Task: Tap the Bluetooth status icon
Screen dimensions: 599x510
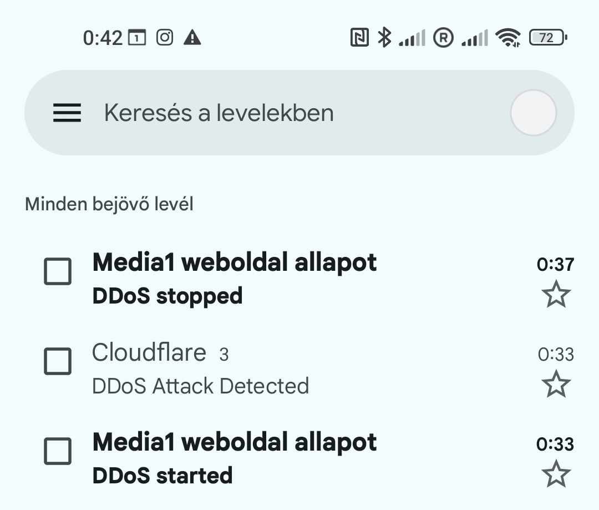Action: click(384, 38)
